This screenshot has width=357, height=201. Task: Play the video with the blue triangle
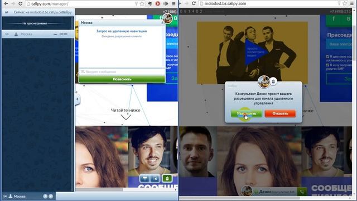click(255, 52)
